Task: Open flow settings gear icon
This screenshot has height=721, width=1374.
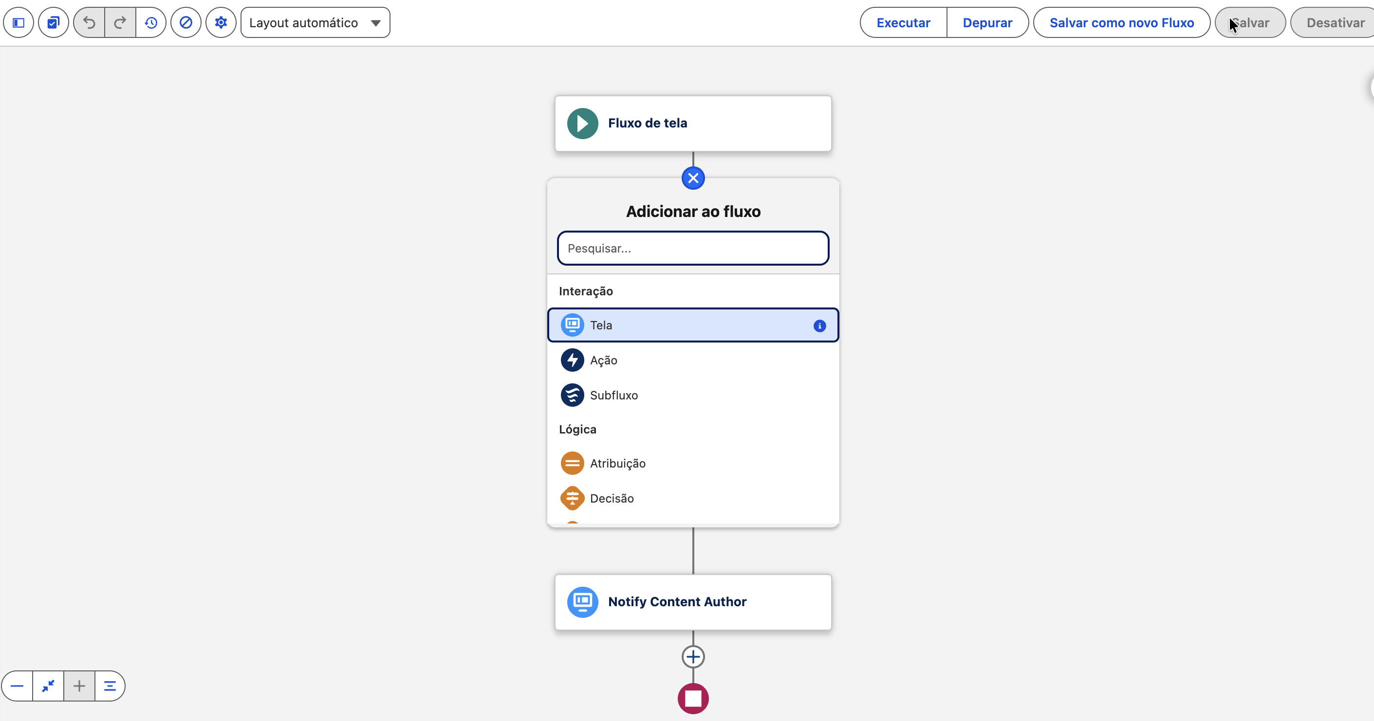Action: click(221, 22)
